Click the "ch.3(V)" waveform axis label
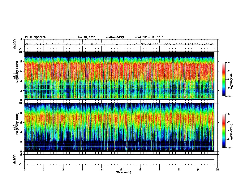Screen dimensions: 245x190 tap(15, 159)
